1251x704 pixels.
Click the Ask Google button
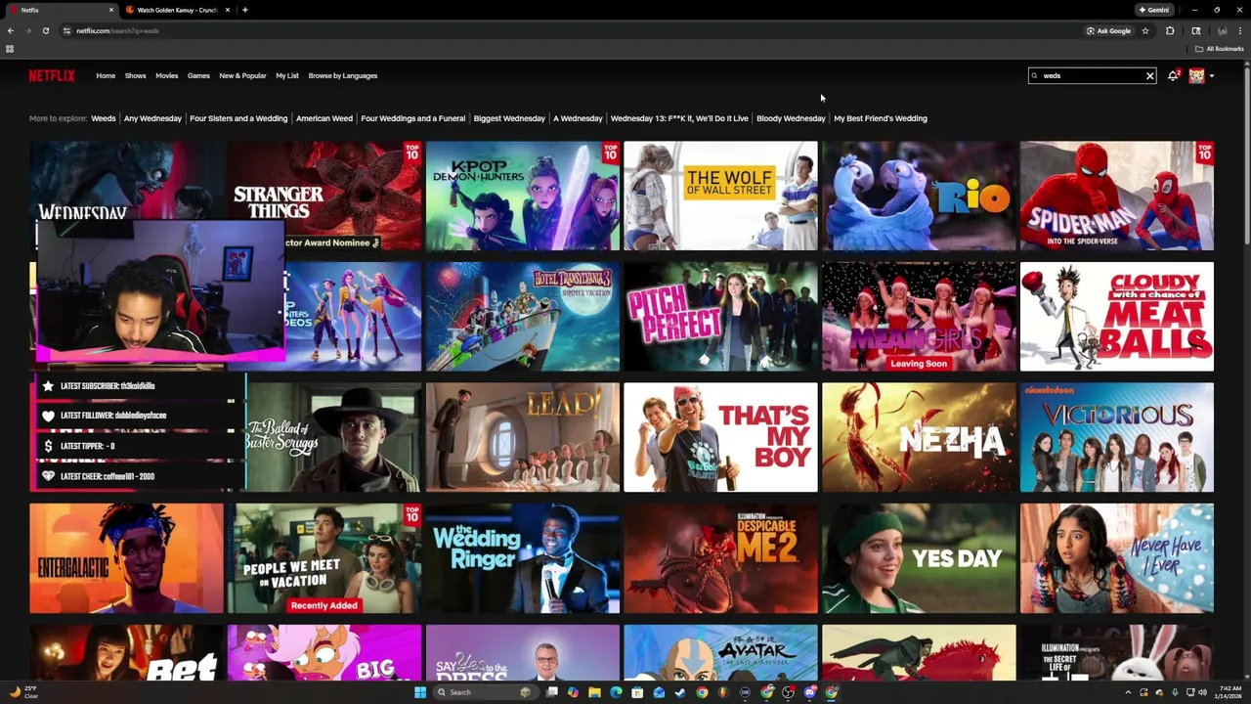[1109, 30]
